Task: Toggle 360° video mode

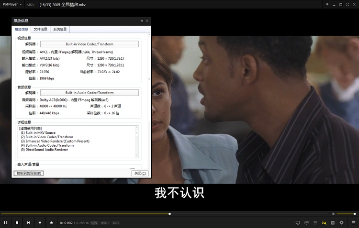Action: (x=306, y=222)
